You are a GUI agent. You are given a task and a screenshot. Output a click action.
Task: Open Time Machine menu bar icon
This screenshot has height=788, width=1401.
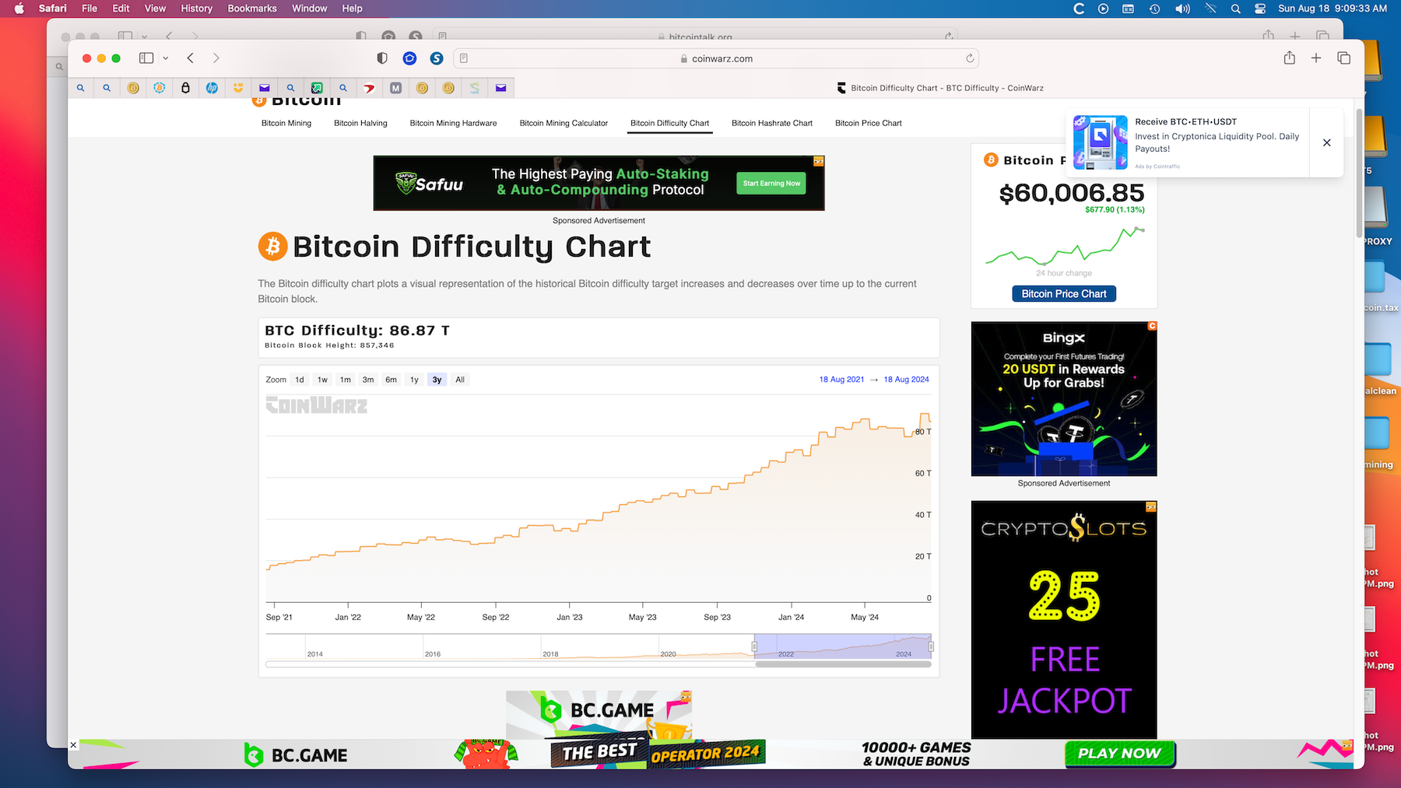pos(1155,9)
